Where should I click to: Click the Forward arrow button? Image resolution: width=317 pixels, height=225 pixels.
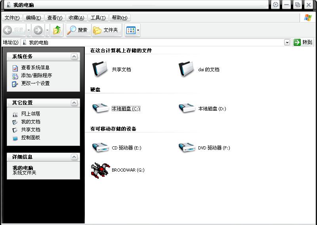pos(38,30)
